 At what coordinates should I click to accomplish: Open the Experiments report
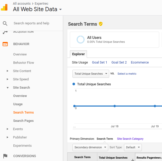23,146
